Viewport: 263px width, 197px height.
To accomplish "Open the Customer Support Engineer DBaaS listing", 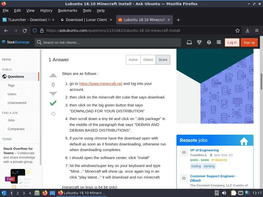I will (213, 178).
